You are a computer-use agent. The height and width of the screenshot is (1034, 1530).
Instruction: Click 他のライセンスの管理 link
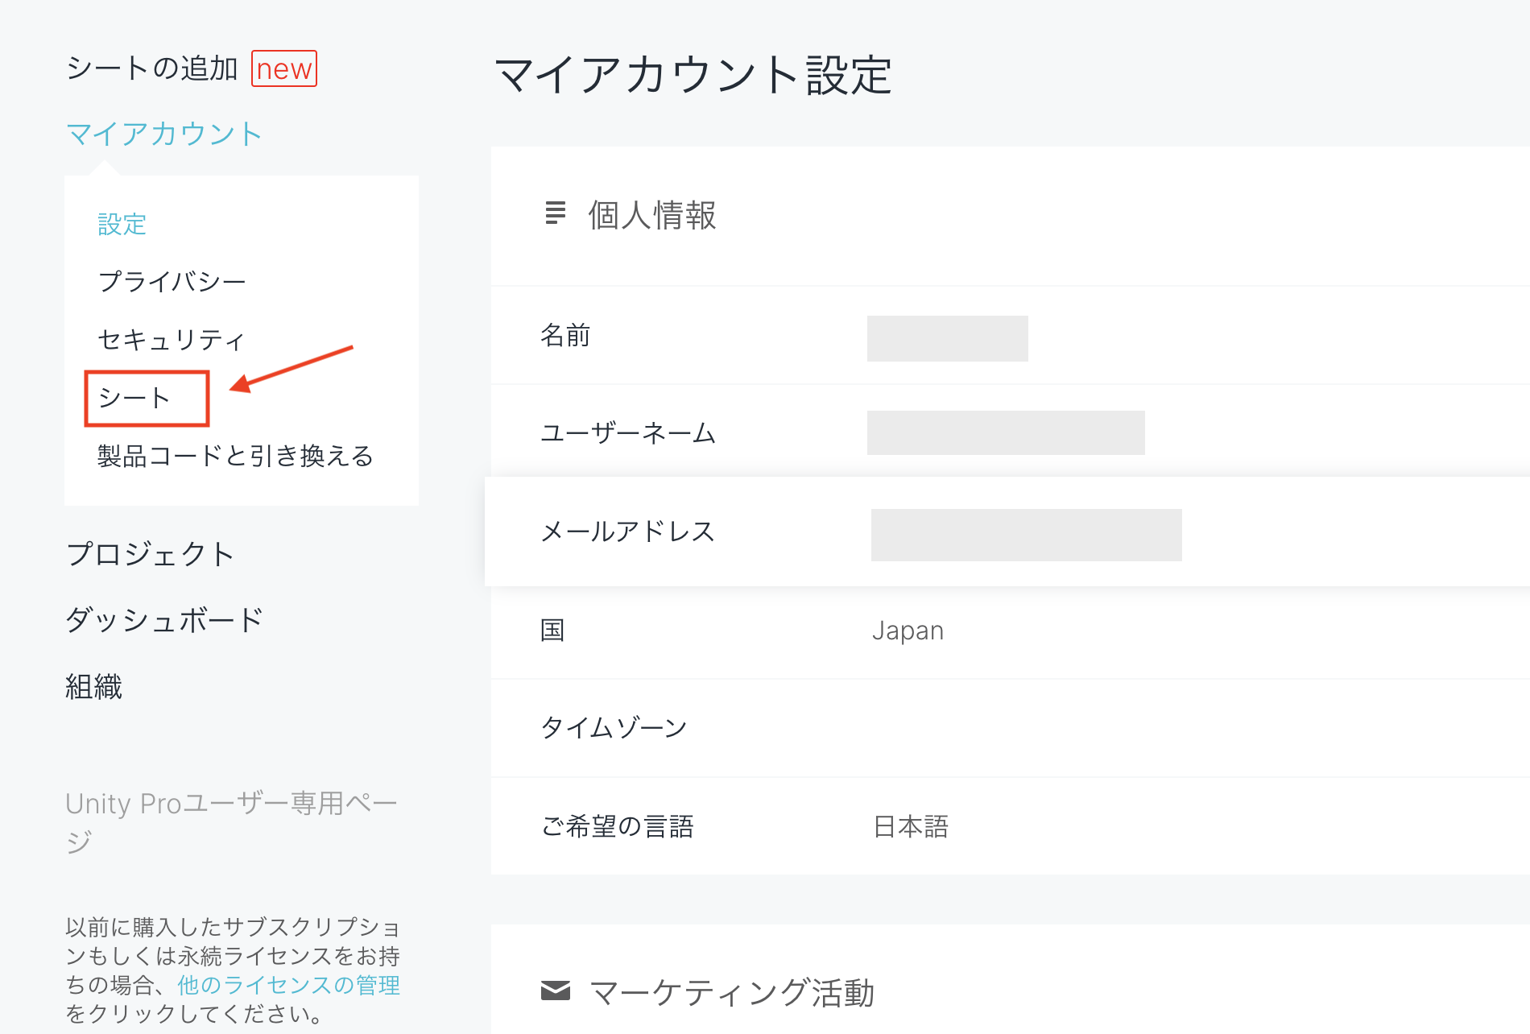point(288,985)
